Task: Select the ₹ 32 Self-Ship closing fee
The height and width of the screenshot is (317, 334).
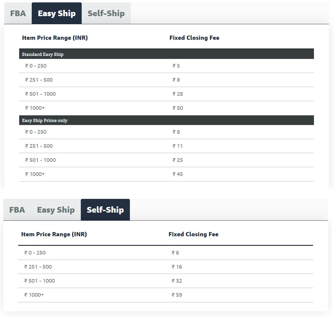Action: tap(177, 281)
